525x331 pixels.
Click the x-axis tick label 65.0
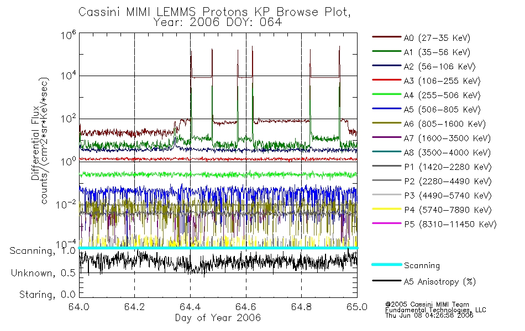(x=357, y=307)
